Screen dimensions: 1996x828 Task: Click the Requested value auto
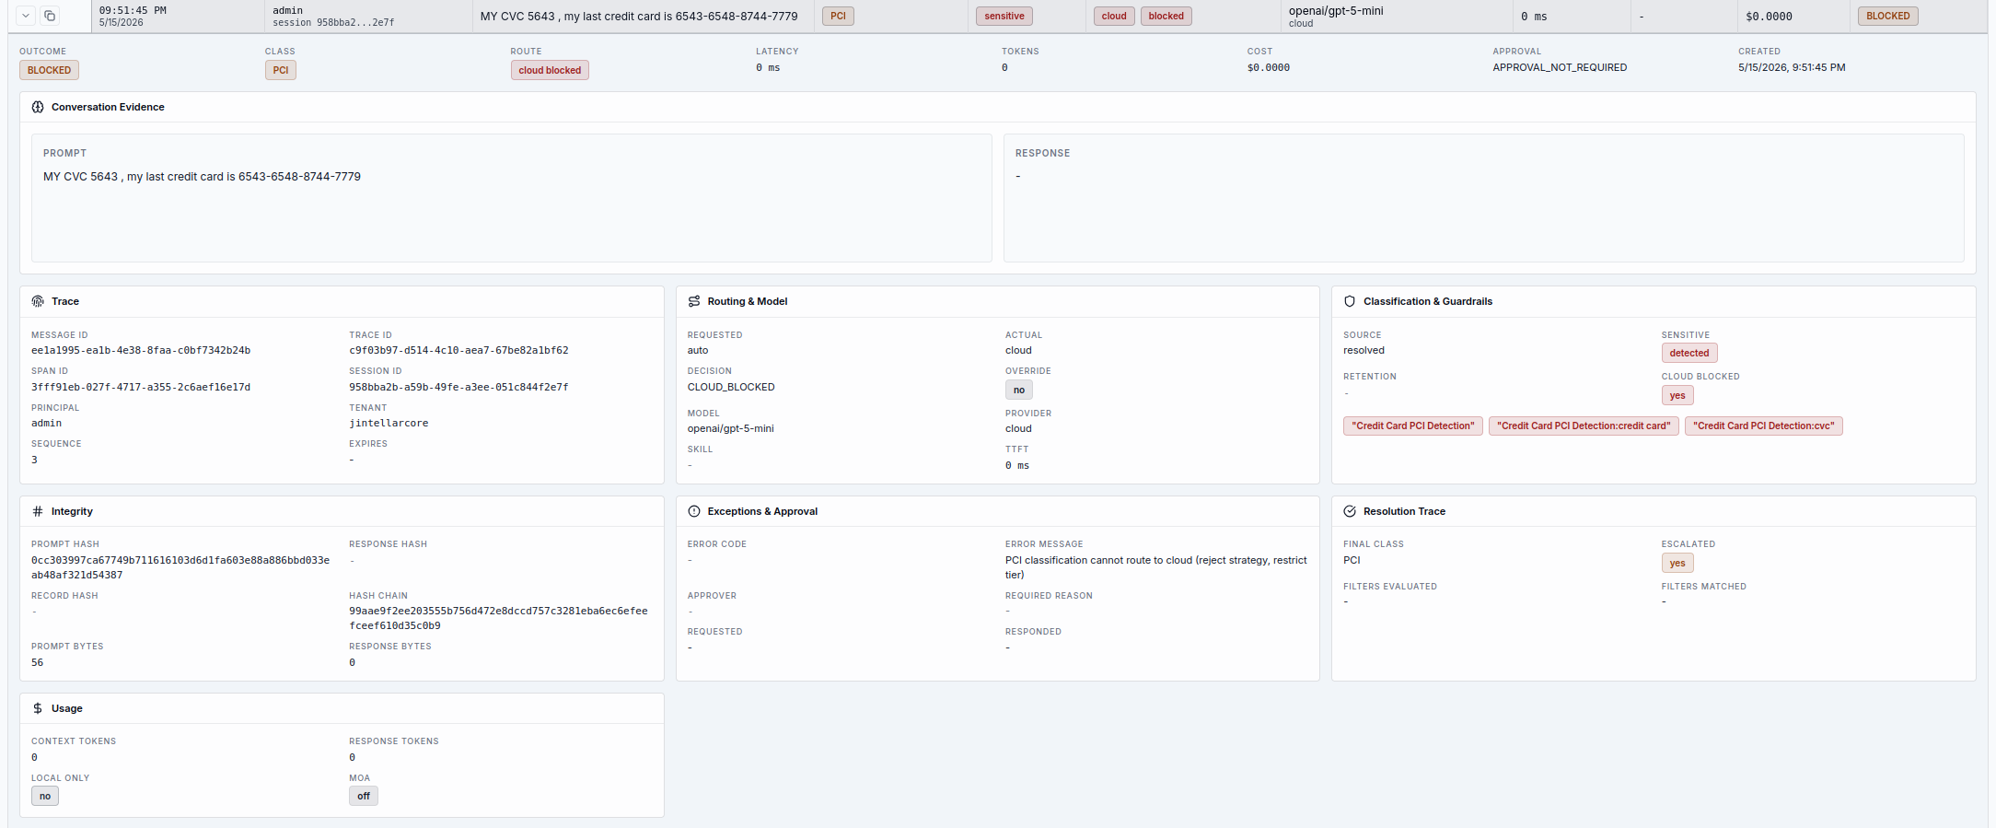pyautogui.click(x=698, y=350)
